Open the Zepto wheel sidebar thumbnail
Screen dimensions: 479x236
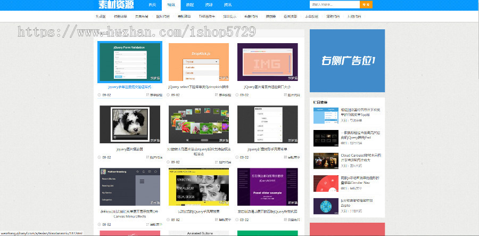click(325, 205)
